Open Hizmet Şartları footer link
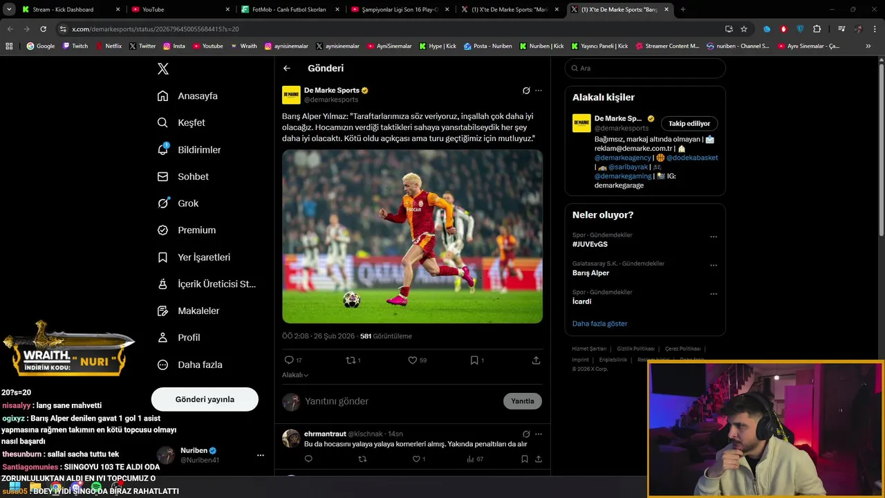885x498 pixels. coord(589,349)
